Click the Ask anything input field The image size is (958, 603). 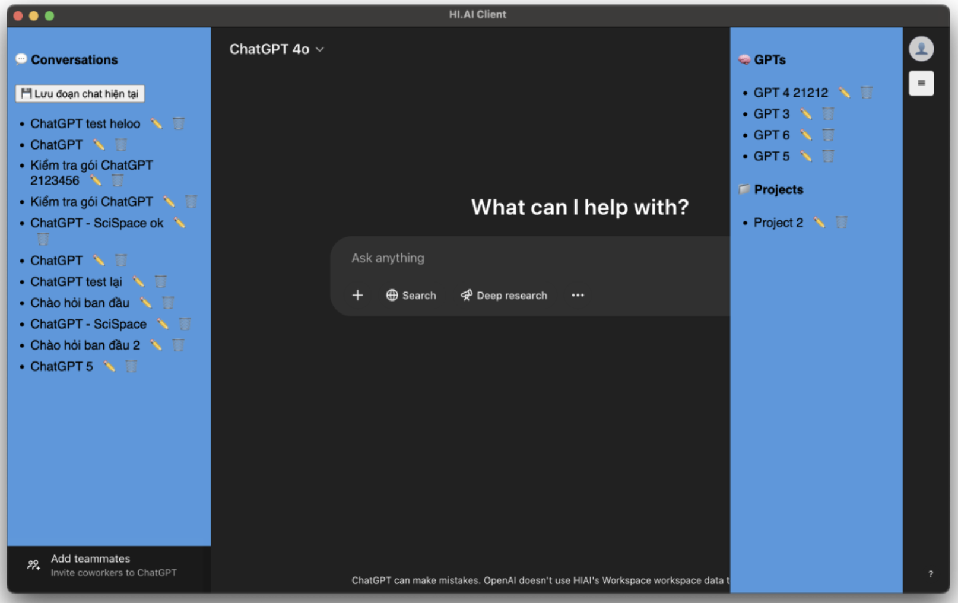(522, 258)
